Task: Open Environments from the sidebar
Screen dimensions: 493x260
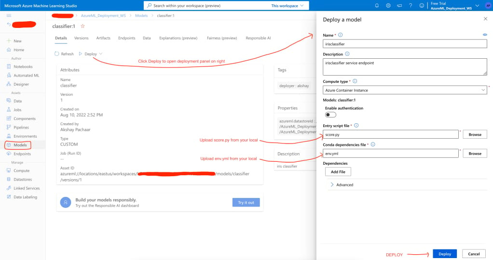Action: (x=25, y=136)
